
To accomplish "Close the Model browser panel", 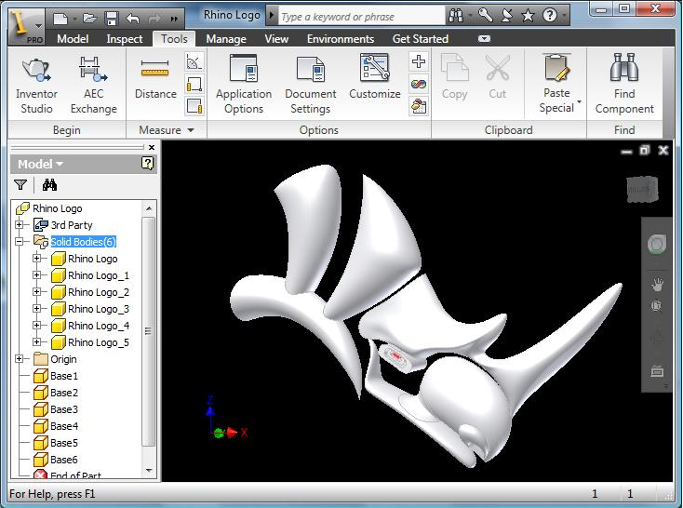I will 152,147.
